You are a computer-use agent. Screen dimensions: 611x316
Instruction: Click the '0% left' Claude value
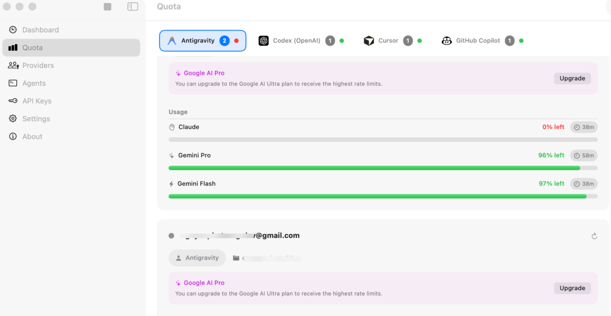(553, 127)
